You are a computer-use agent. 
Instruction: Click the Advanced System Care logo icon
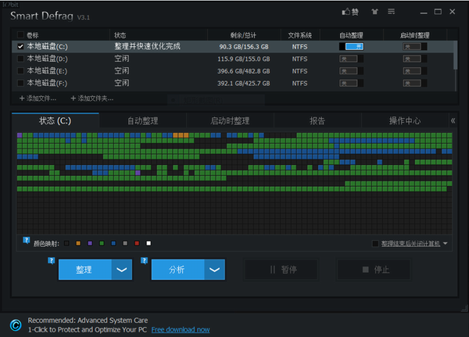point(14,324)
